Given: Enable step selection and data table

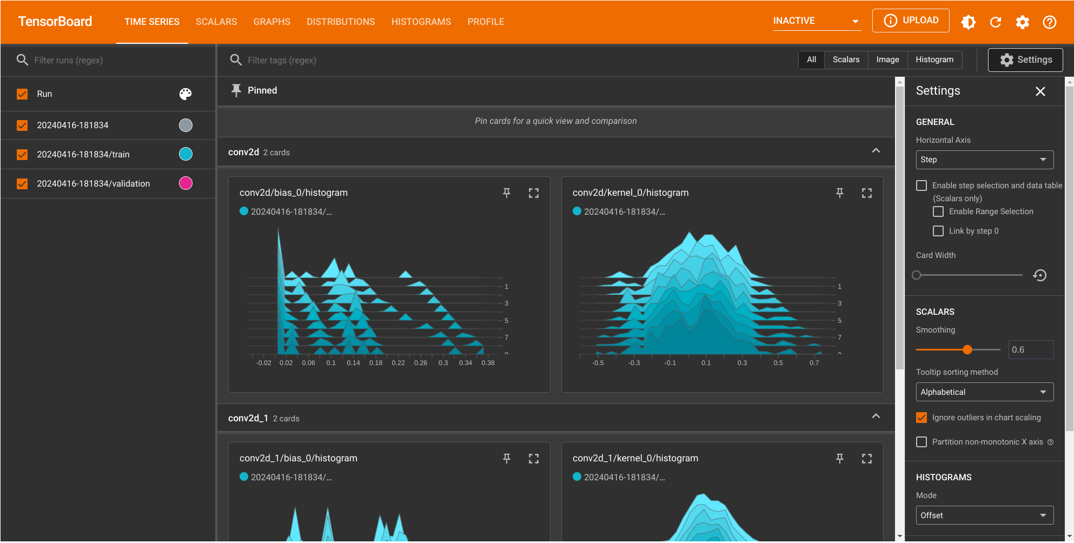Looking at the screenshot, I should (x=921, y=186).
